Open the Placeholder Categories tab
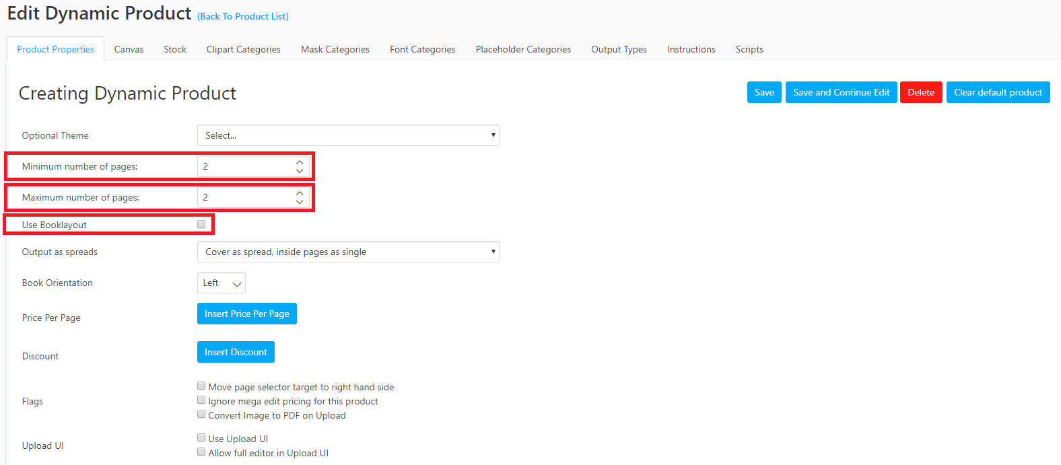The width and height of the screenshot is (1061, 465). click(x=523, y=49)
